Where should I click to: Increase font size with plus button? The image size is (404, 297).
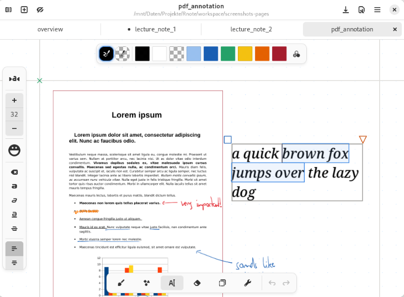(x=14, y=100)
